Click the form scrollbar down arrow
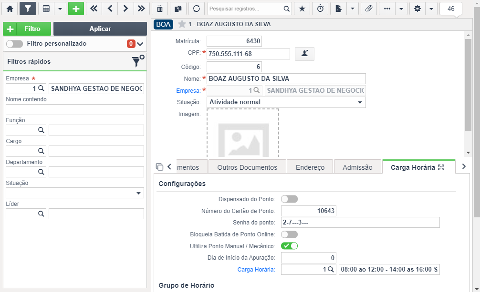 tap(468, 153)
